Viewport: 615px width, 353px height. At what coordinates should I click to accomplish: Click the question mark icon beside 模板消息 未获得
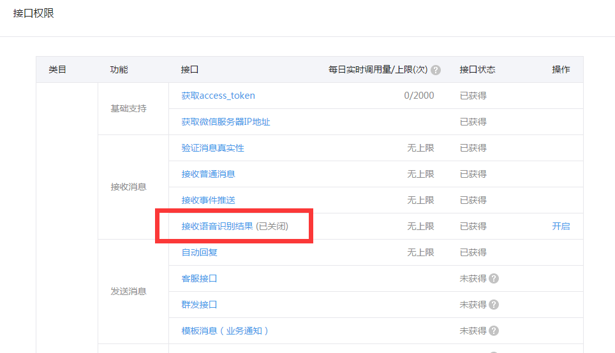494,331
